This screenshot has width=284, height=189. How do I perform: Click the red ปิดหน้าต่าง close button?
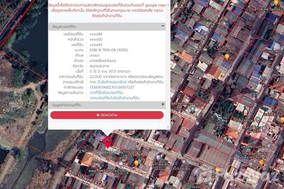click(x=107, y=115)
